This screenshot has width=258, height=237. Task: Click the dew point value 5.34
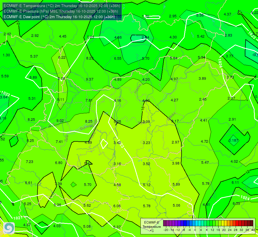202,57
